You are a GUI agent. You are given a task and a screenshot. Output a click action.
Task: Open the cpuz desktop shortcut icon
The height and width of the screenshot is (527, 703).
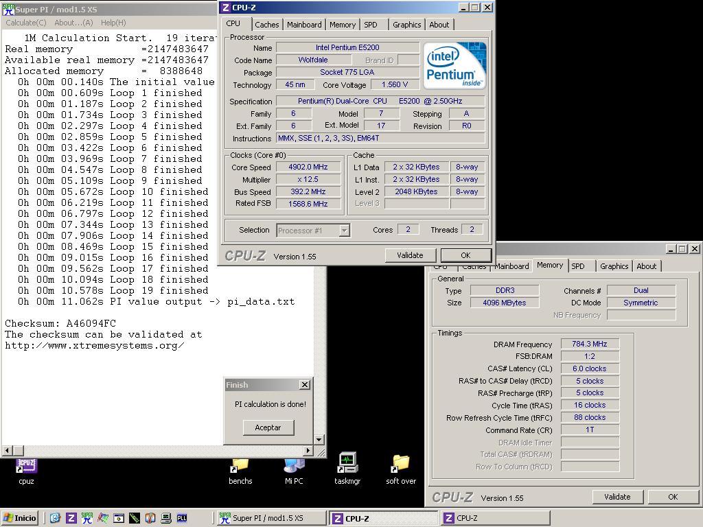tap(27, 466)
